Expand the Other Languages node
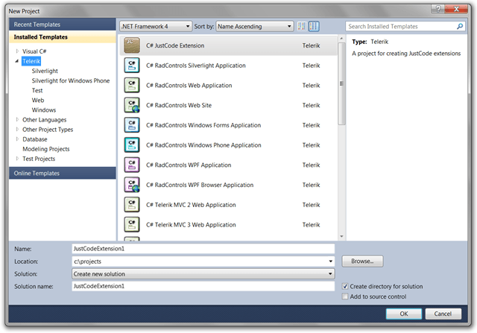 [17, 119]
